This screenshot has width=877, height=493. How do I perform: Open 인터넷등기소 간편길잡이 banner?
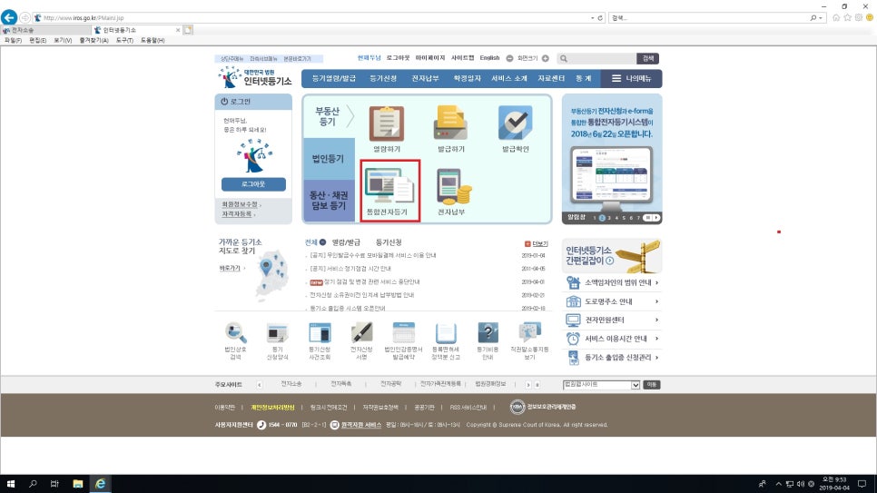tap(612, 255)
